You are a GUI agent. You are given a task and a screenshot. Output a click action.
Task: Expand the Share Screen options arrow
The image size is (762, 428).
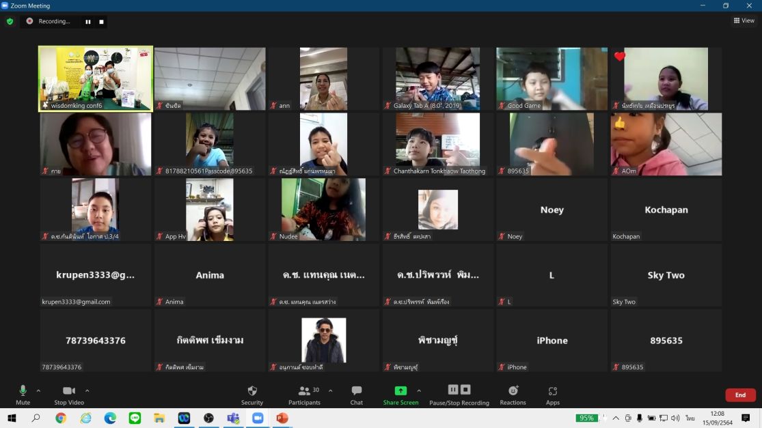pos(419,390)
